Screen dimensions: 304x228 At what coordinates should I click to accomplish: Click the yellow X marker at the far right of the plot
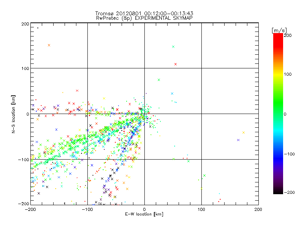tap(244, 133)
